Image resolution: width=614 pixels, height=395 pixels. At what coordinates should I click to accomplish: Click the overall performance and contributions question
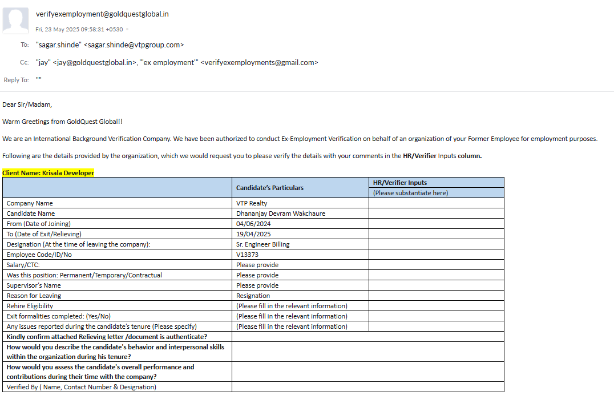pyautogui.click(x=100, y=372)
